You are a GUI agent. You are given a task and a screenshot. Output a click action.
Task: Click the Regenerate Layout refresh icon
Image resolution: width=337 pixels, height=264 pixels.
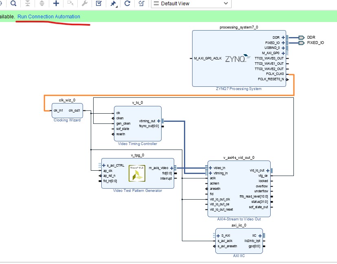(127, 4)
